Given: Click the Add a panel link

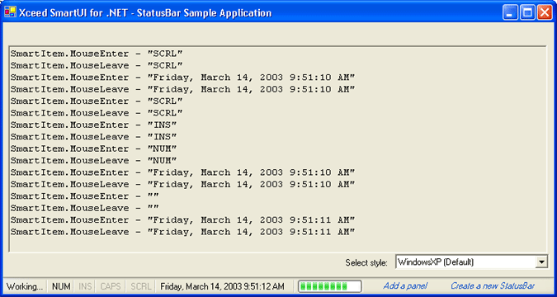Looking at the screenshot, I should pos(405,286).
